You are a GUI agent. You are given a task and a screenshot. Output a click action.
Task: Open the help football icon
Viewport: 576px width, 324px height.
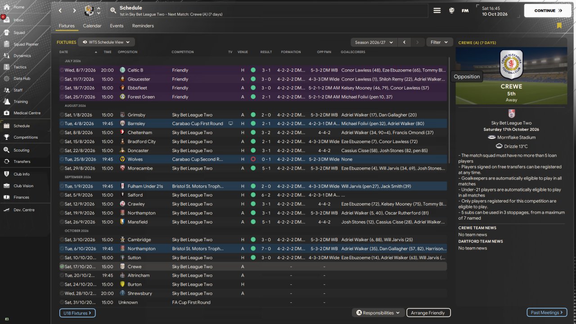click(x=451, y=10)
